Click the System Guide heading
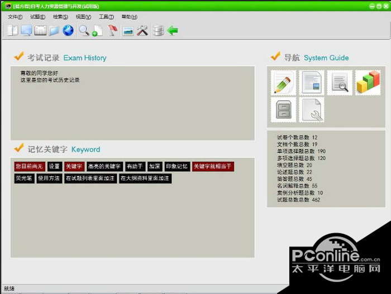This screenshot has width=391, height=294. tap(326, 58)
